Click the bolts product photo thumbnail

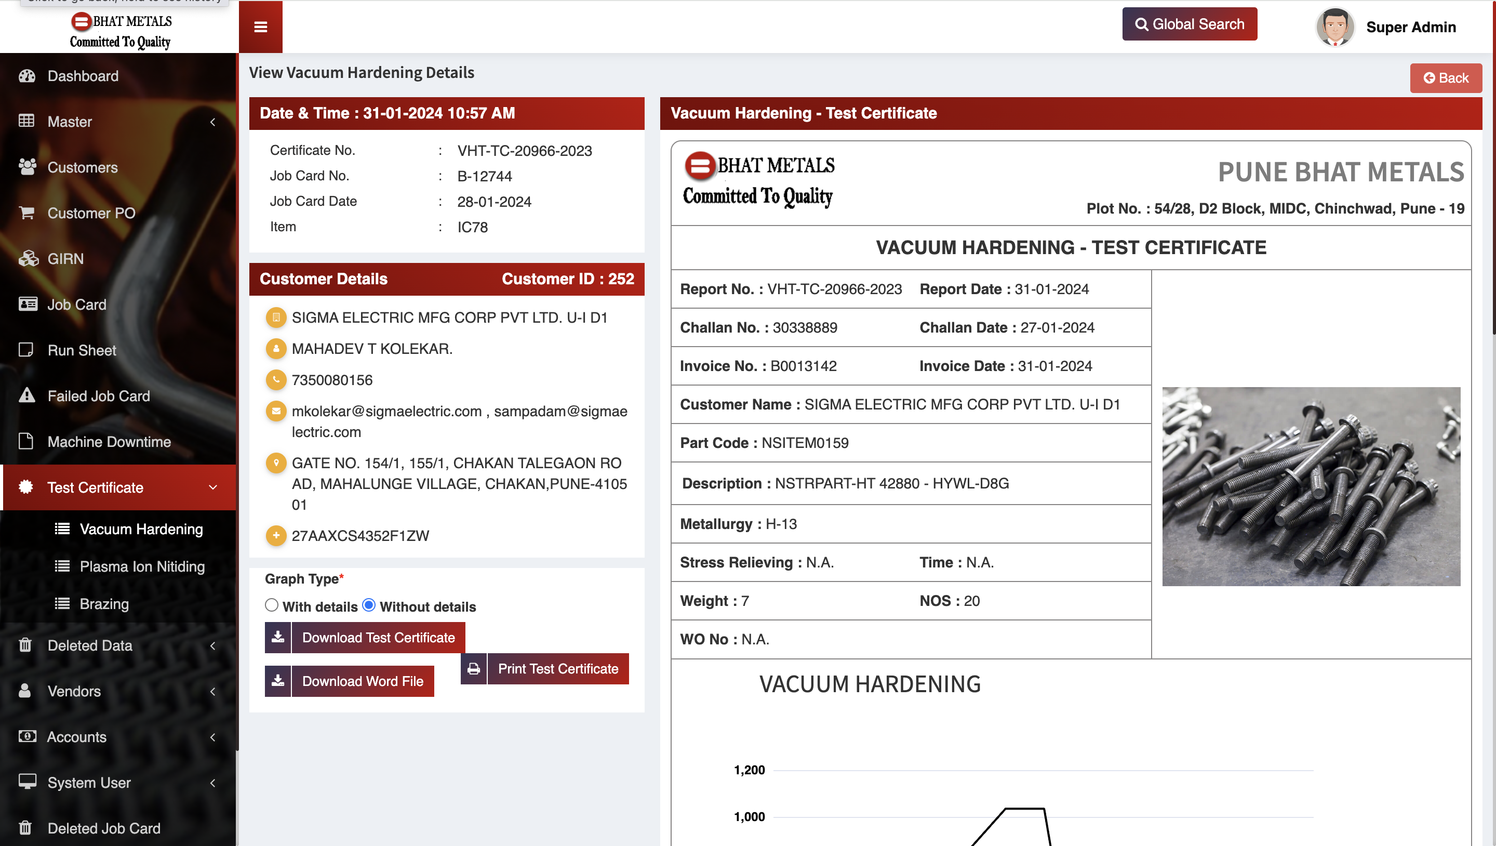tap(1311, 486)
